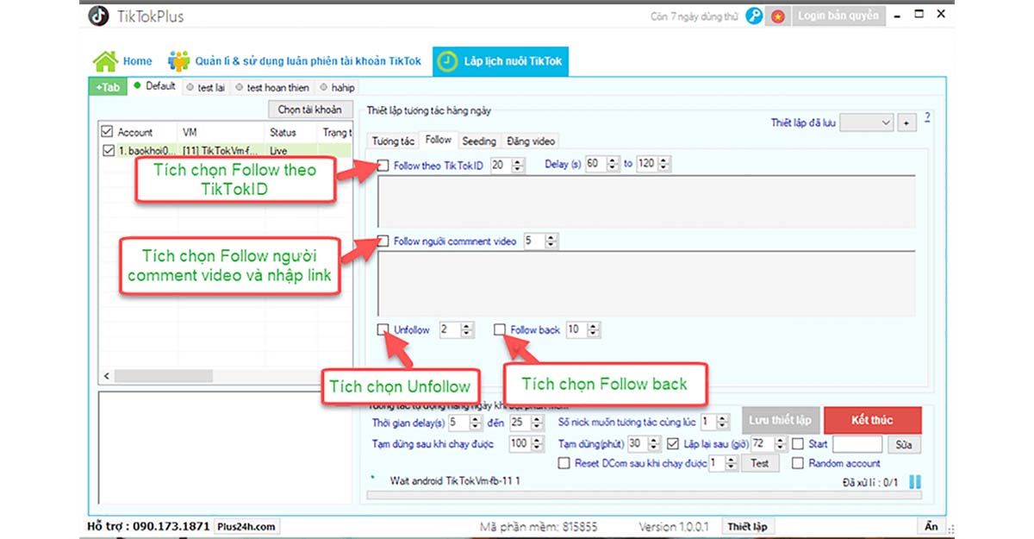Click the red Kết thúc button
Screen dimensions: 1034x539
coord(873,420)
